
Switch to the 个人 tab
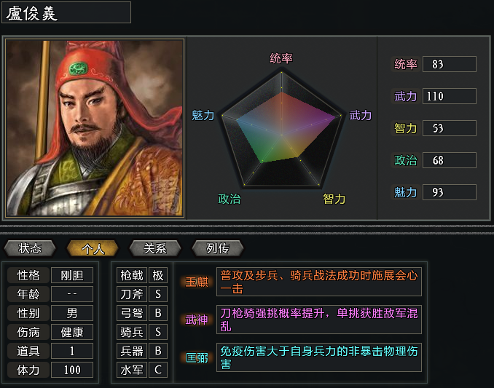[x=93, y=248]
